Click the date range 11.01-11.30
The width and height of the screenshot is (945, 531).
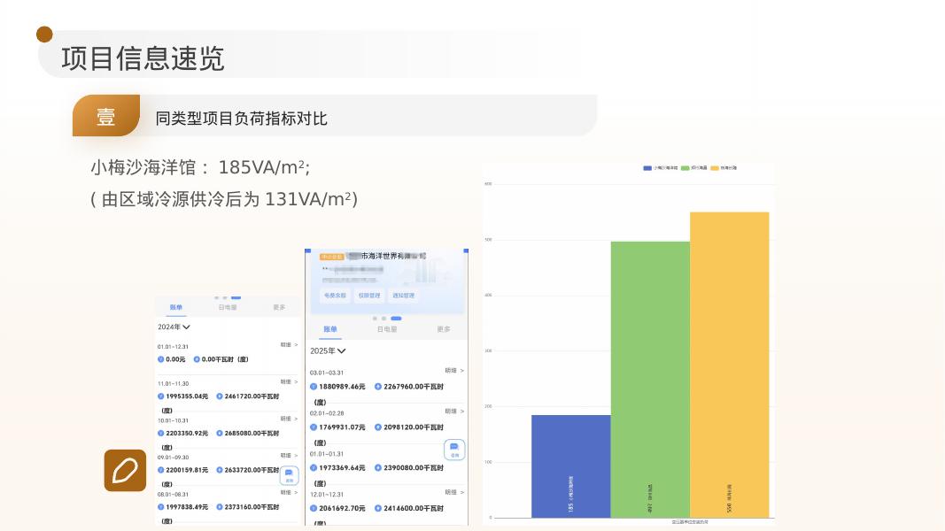pyautogui.click(x=173, y=383)
